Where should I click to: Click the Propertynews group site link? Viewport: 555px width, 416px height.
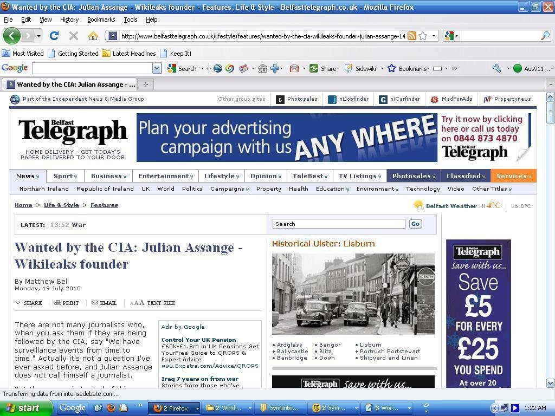[x=507, y=99]
